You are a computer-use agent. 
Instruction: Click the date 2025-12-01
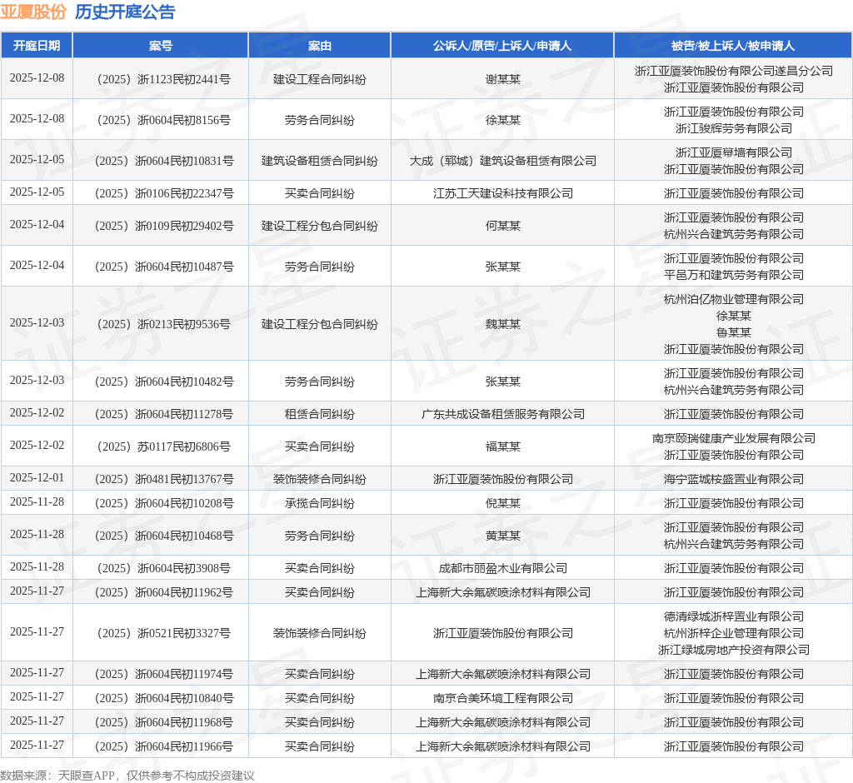(x=37, y=478)
